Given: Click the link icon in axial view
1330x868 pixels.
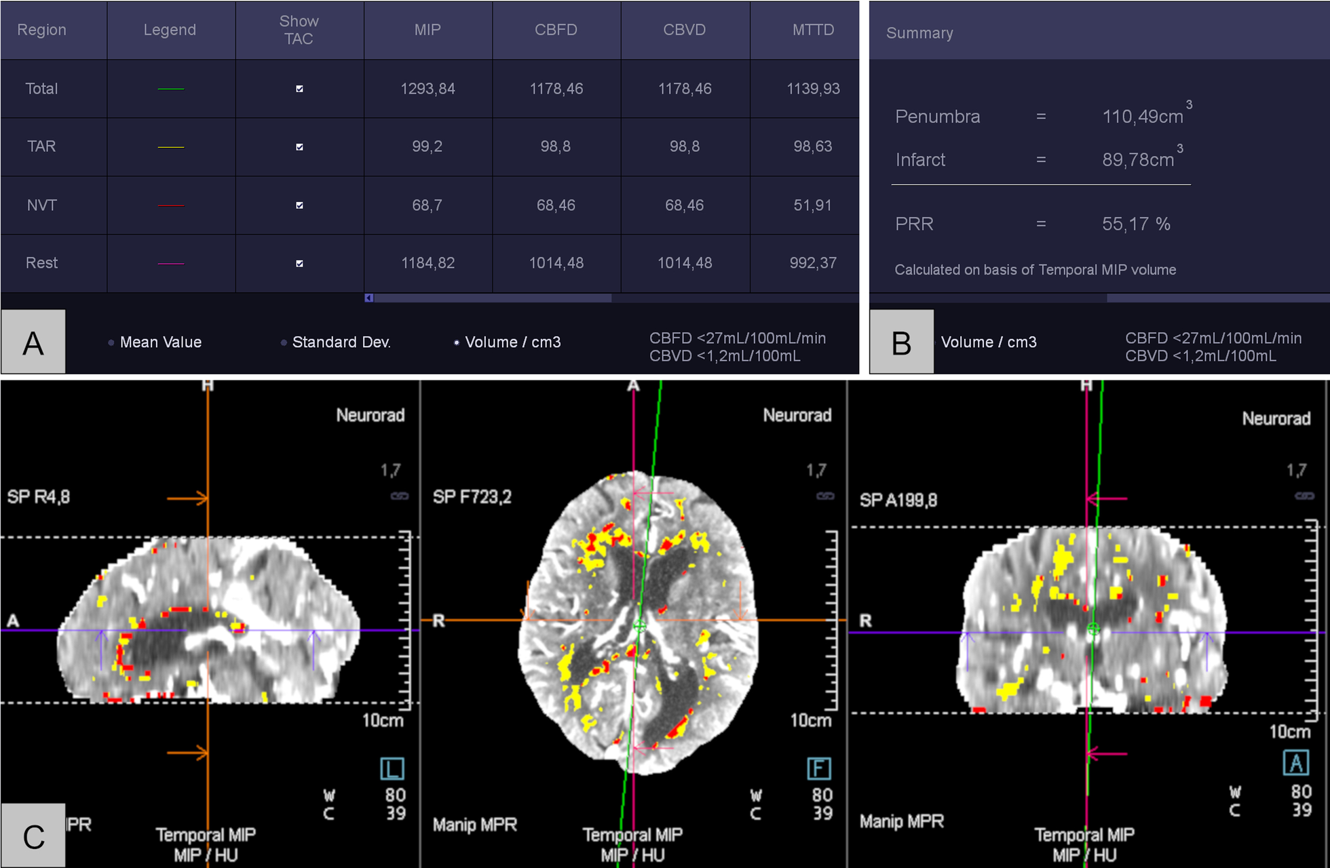Looking at the screenshot, I should coord(825,496).
